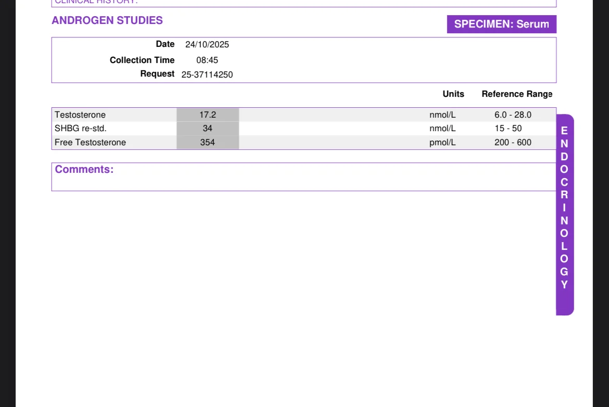The width and height of the screenshot is (609, 407).
Task: Click the Free Testosterone row label
Action: [90, 143]
